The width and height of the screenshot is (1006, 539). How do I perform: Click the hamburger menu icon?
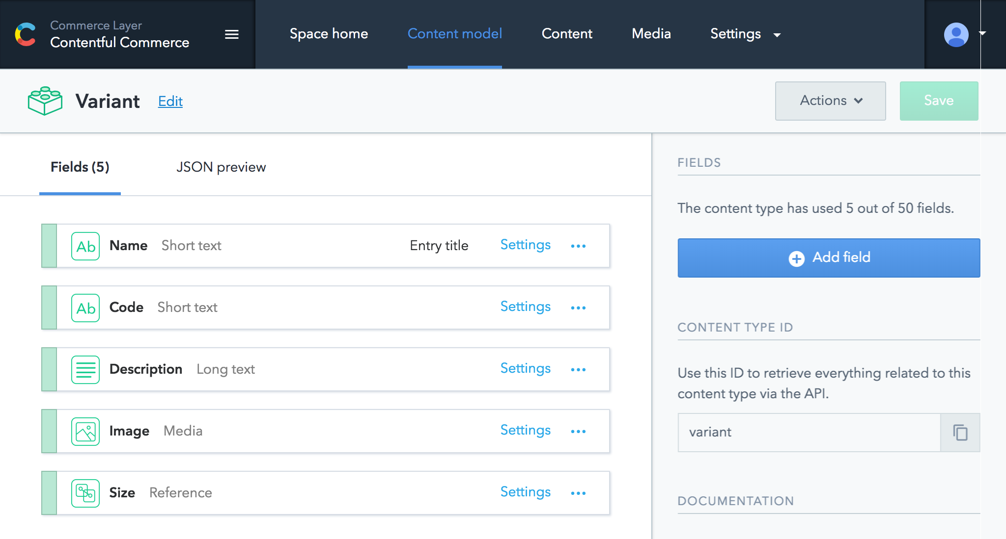[231, 34]
